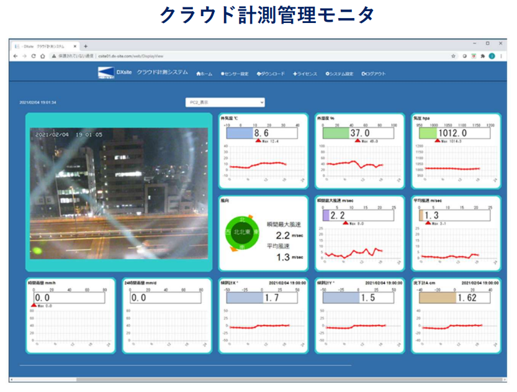Open センサー設定 in the navigation bar
The width and height of the screenshot is (517, 392).
click(235, 74)
